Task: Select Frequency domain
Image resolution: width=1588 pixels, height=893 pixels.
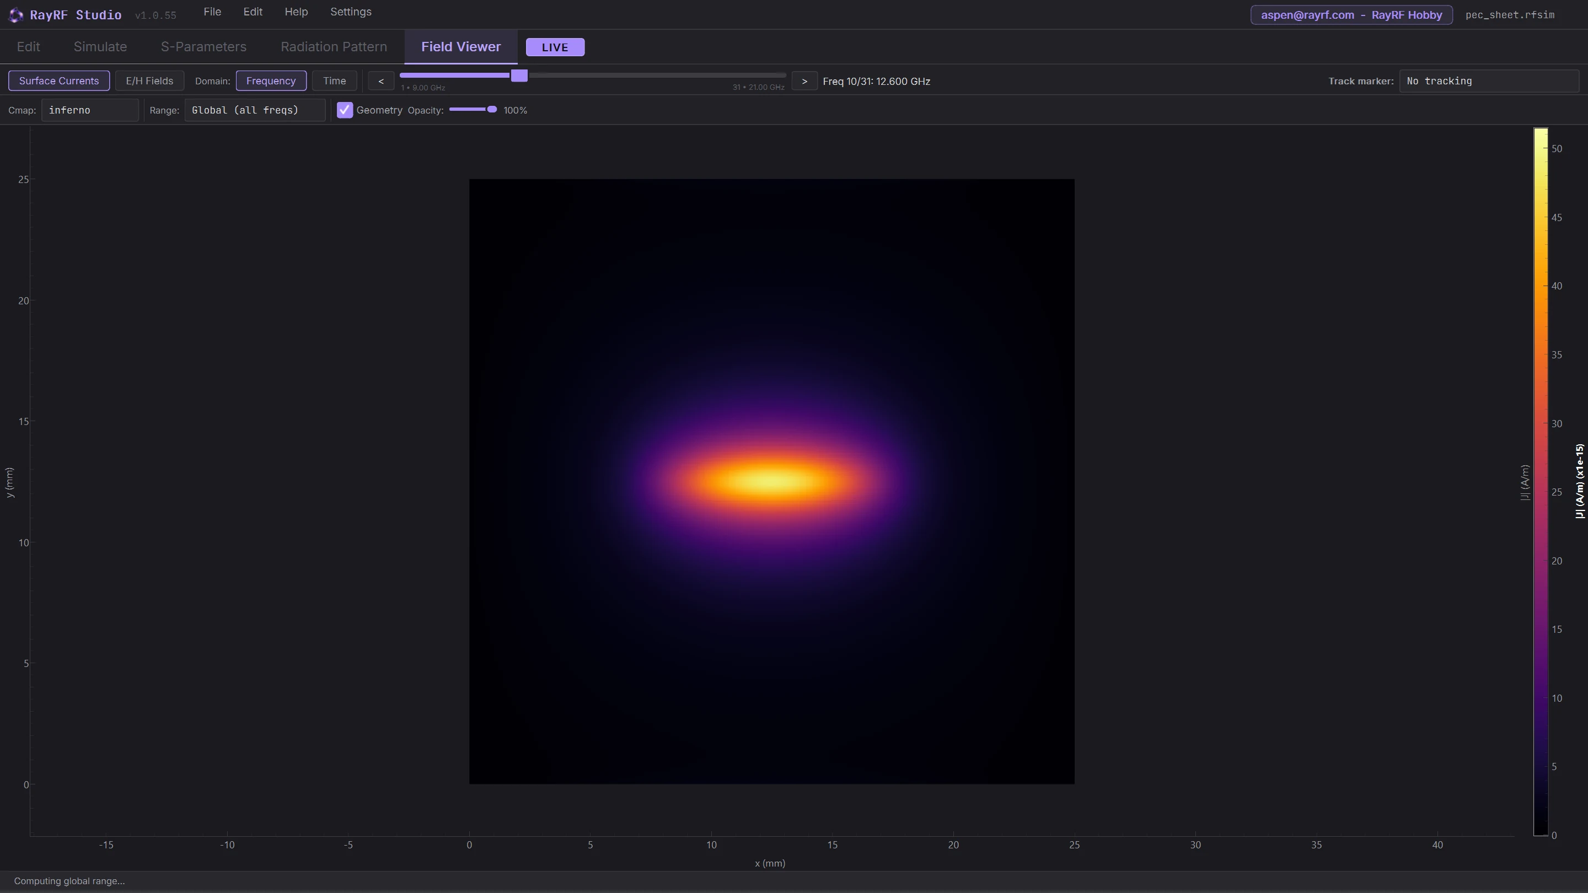Action: 271,80
